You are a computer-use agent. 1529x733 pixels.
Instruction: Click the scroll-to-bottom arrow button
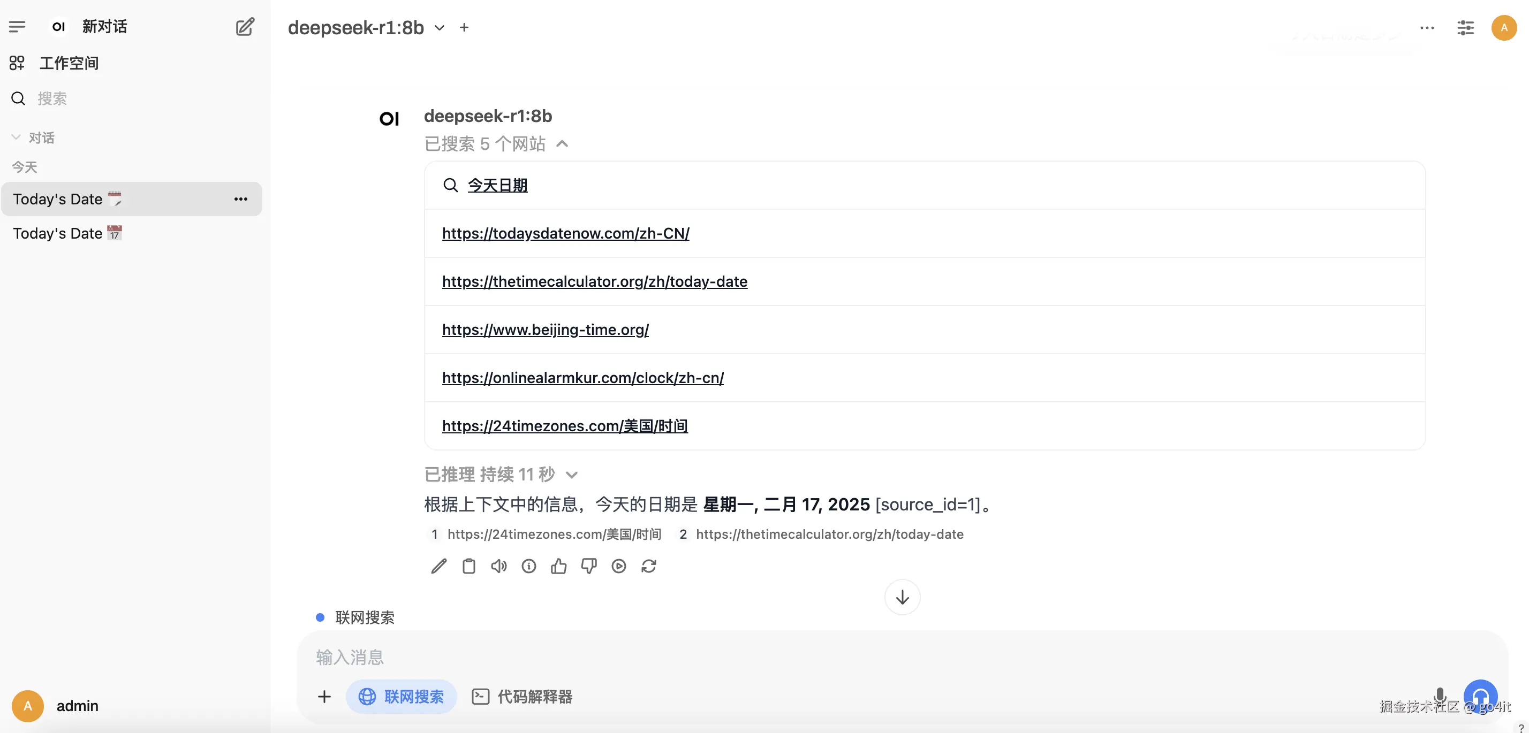[902, 597]
